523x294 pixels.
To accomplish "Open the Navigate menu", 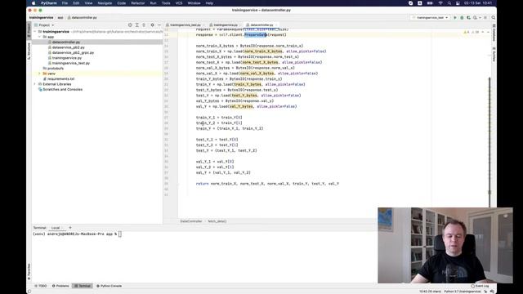I will pyautogui.click(x=105, y=3).
